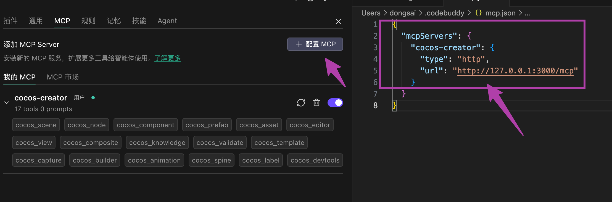
Task: Select the cocos_validate tool tag
Action: click(x=220, y=143)
